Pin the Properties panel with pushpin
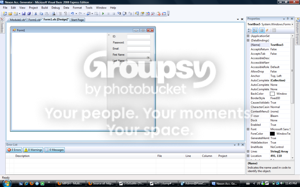 [x=288, y=19]
